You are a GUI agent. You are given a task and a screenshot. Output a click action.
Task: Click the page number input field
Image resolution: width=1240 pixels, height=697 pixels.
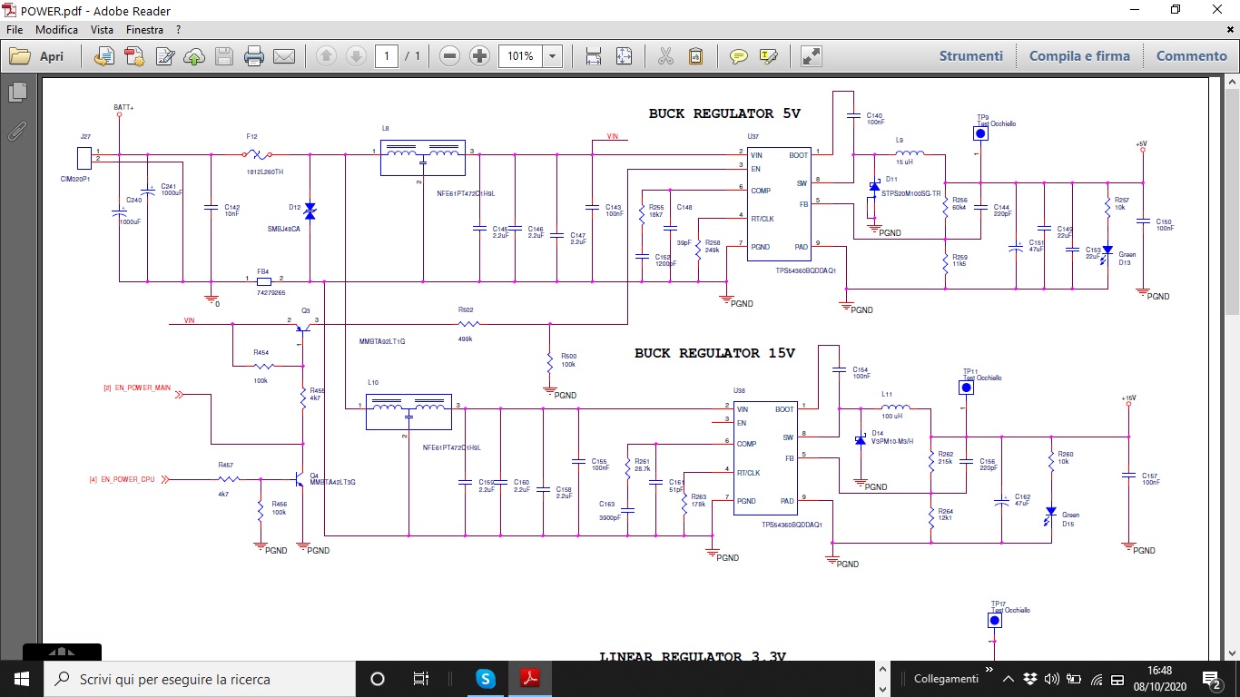(x=387, y=56)
